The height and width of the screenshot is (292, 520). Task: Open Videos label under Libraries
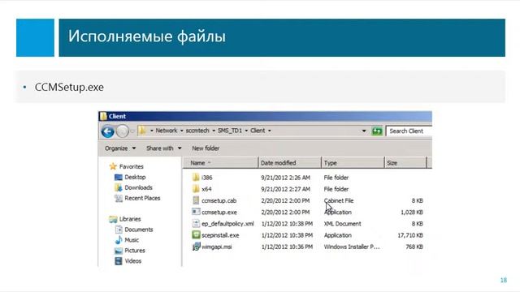pos(133,261)
